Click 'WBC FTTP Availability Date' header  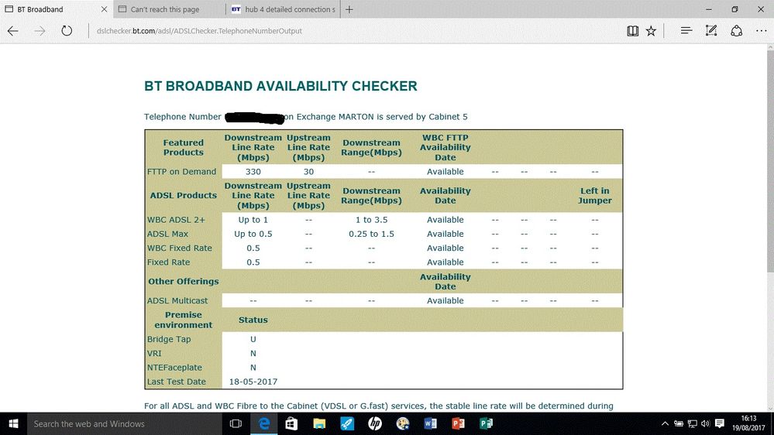click(x=445, y=148)
